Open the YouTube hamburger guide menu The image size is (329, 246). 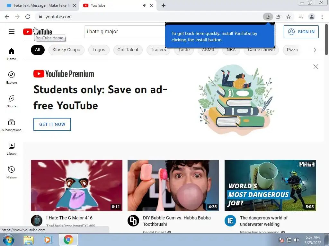(12, 32)
